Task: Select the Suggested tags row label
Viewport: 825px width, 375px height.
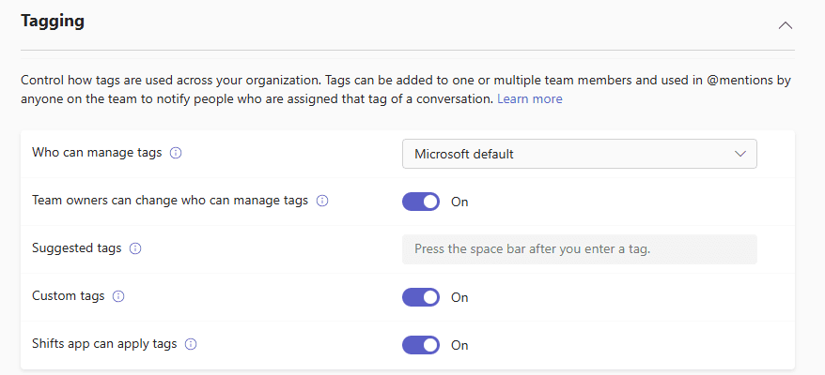Action: pos(76,248)
